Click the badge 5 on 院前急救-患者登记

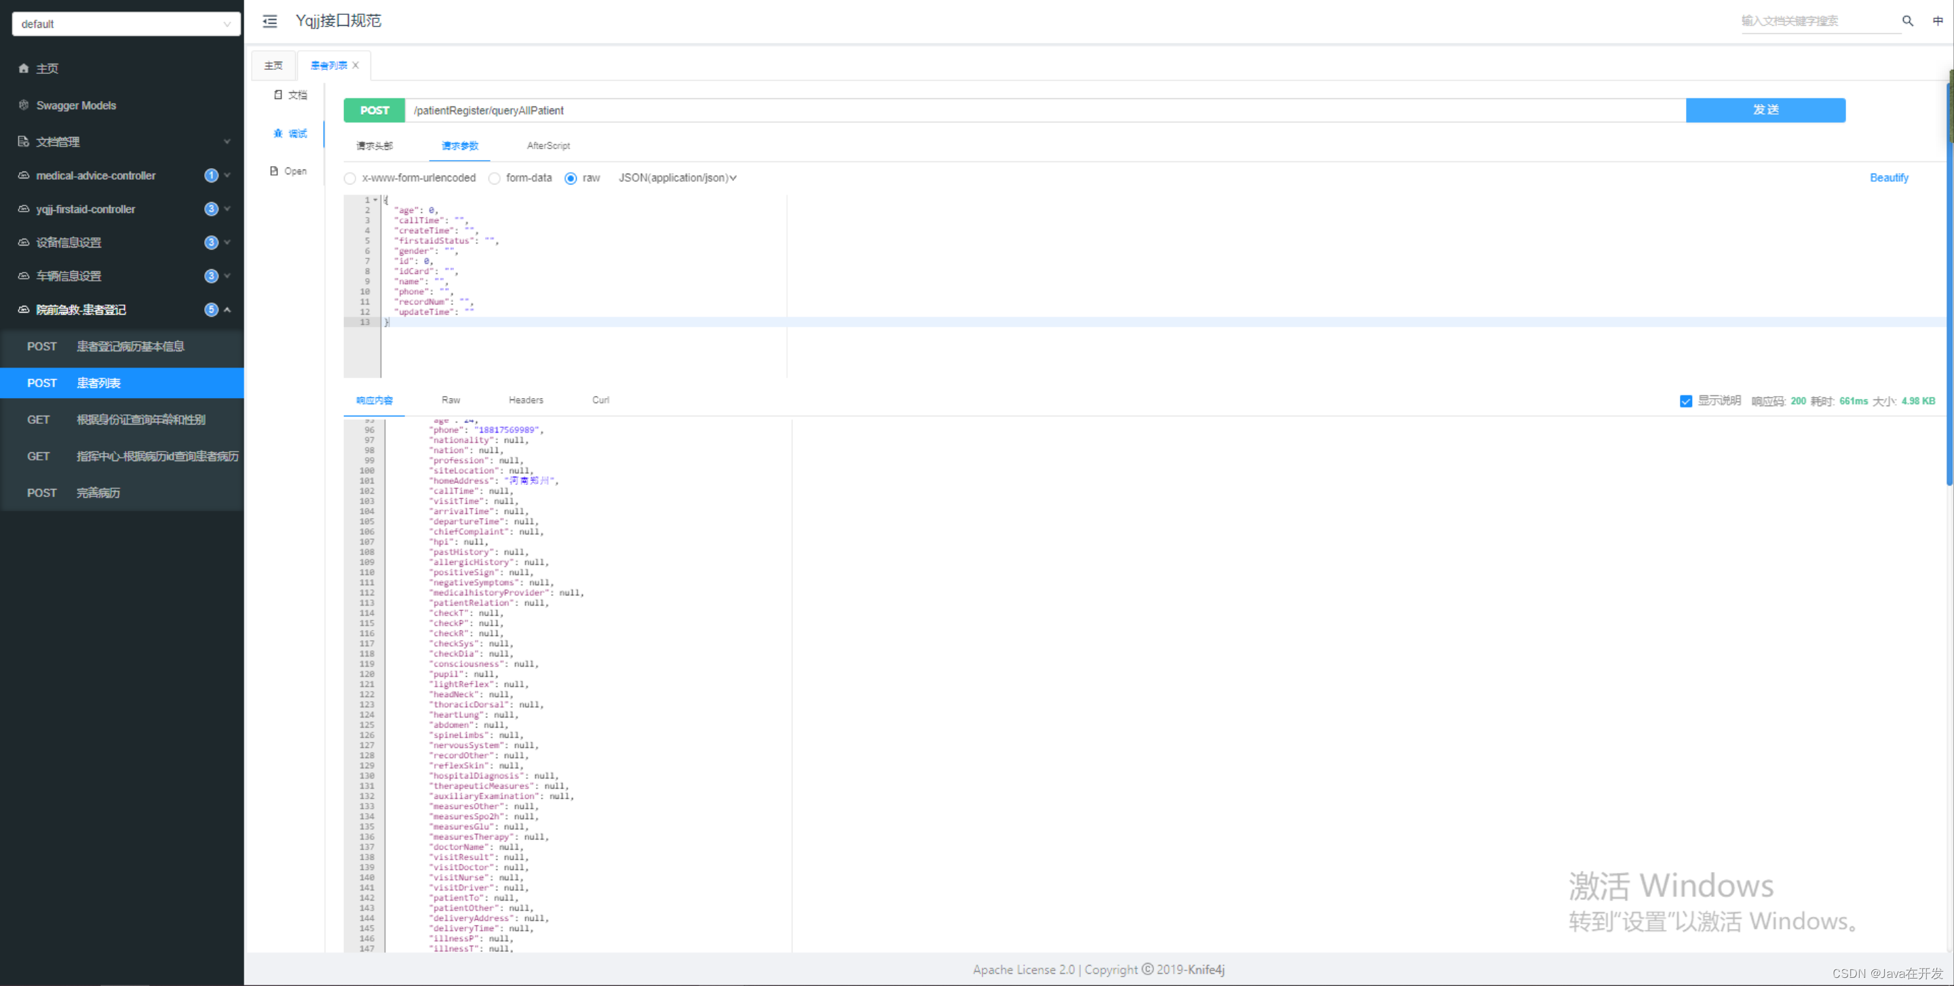[212, 310]
